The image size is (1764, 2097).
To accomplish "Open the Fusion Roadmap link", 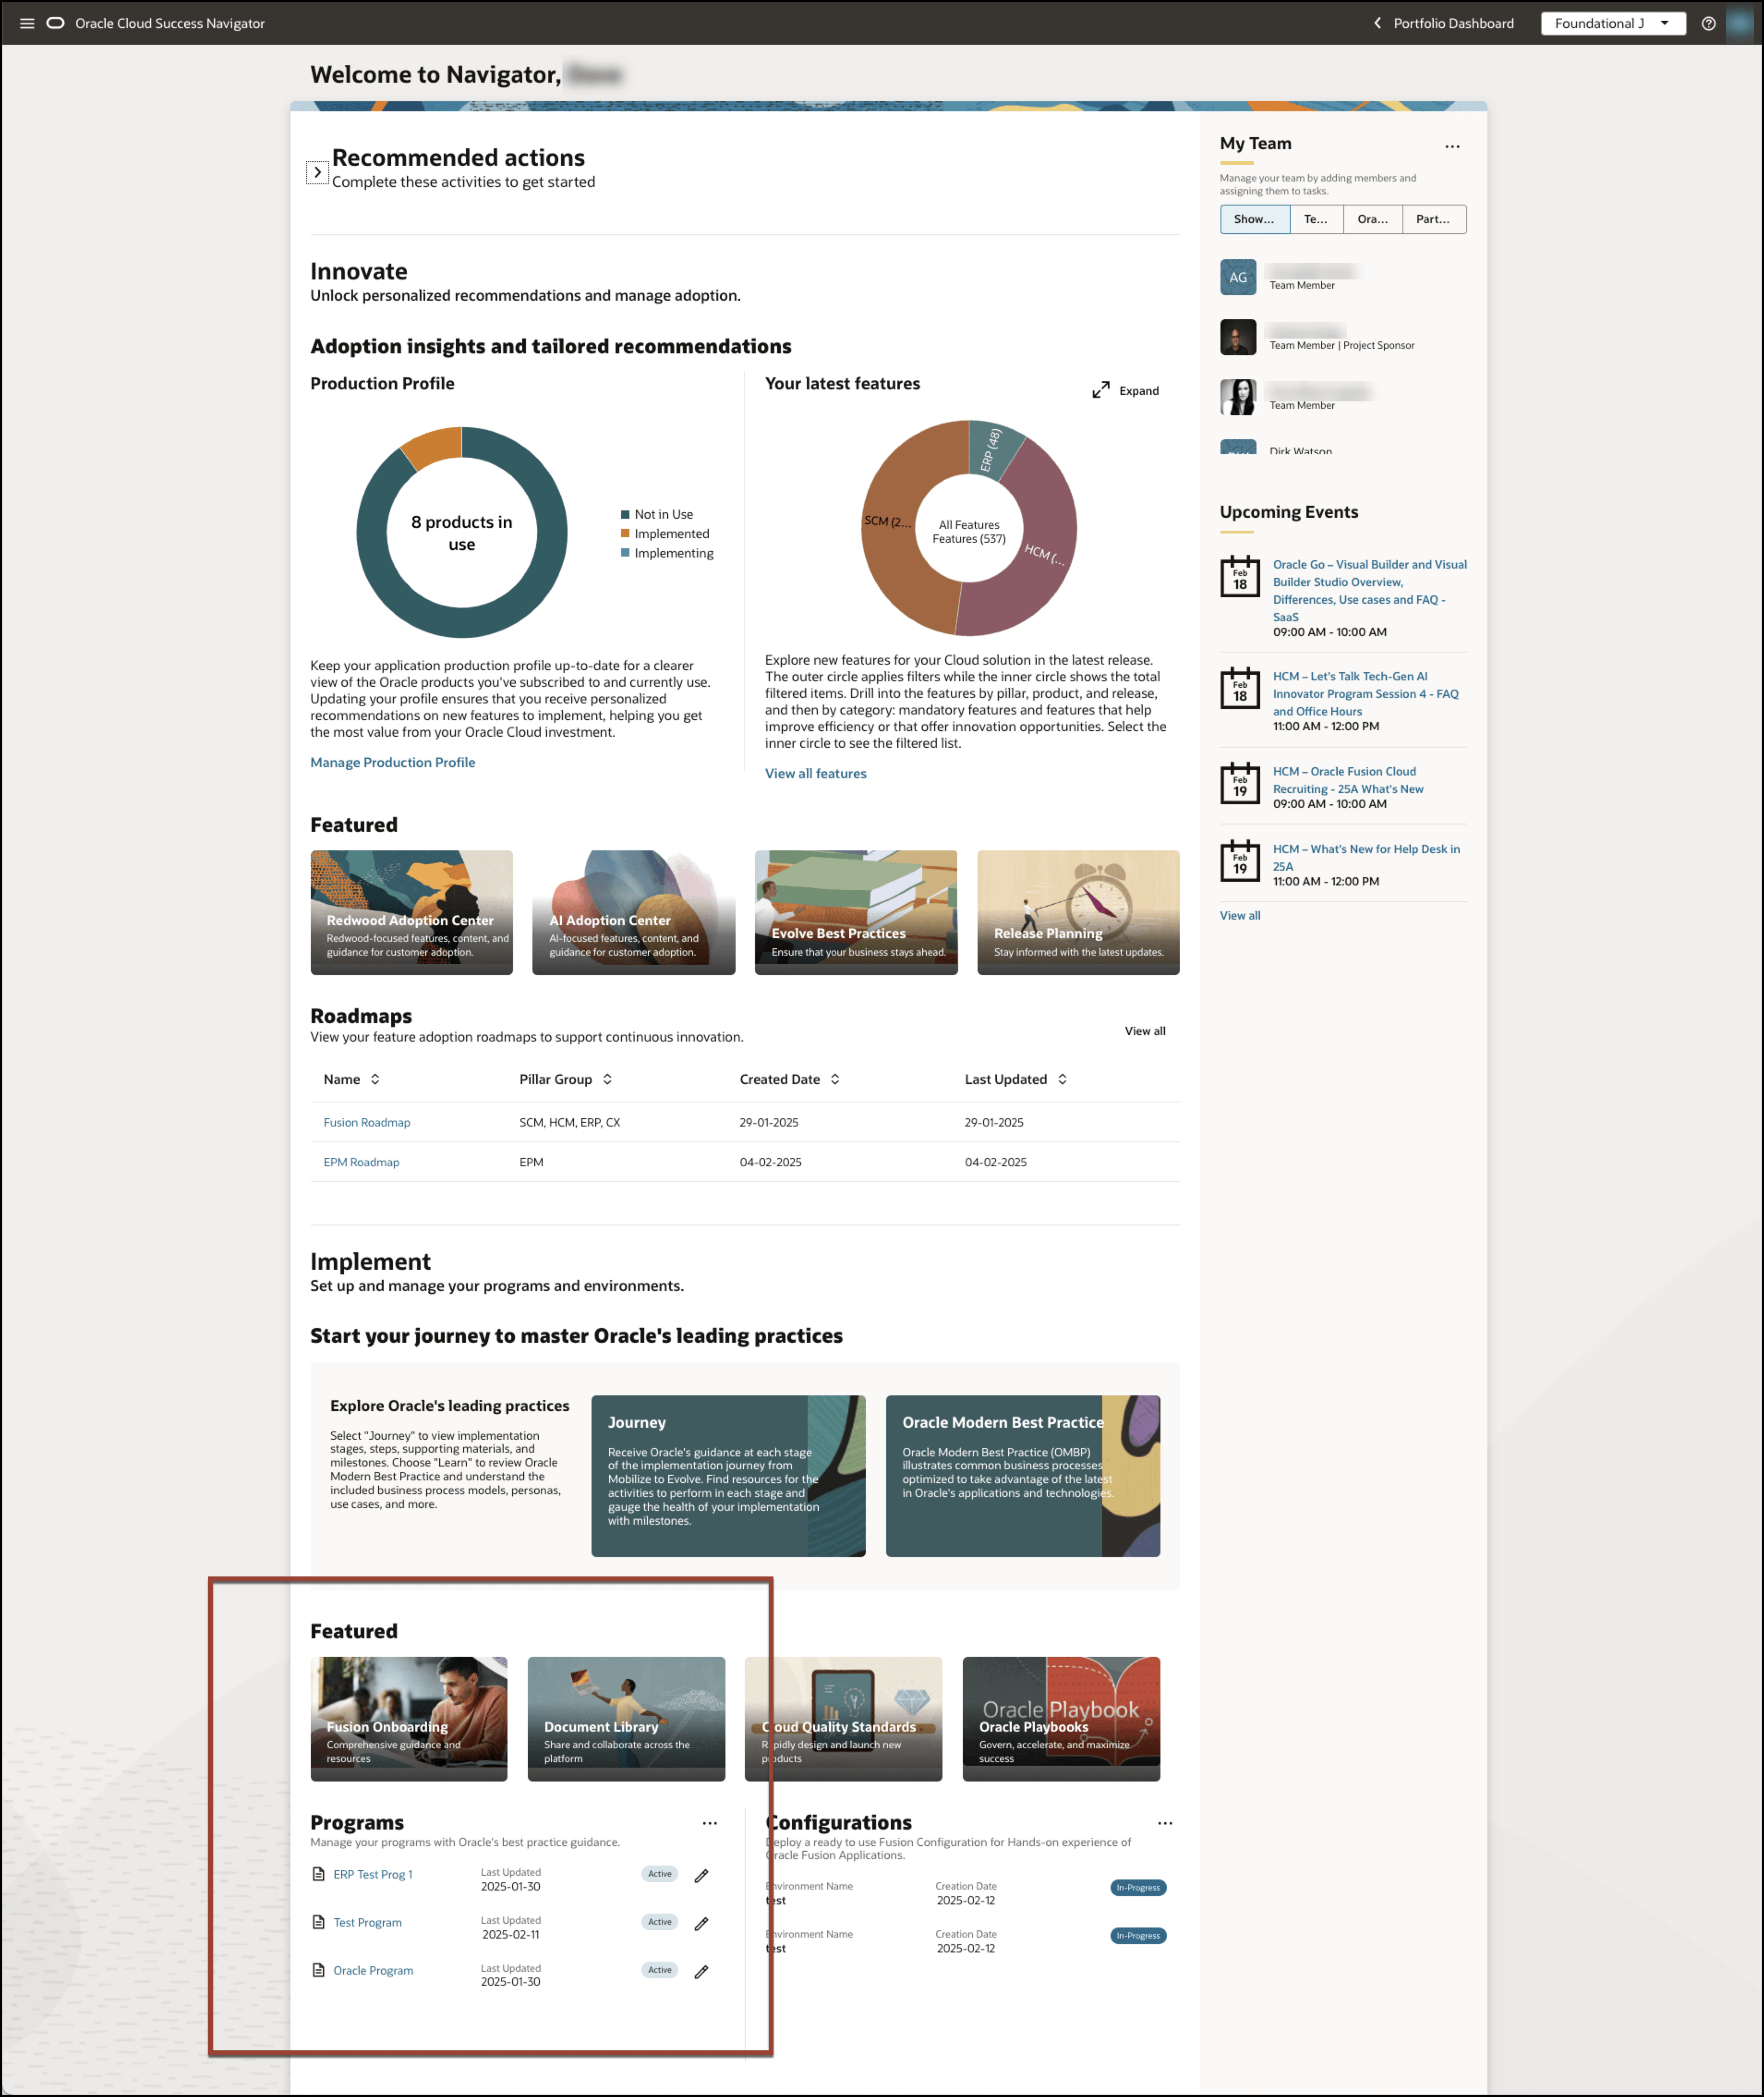I will point(366,1122).
